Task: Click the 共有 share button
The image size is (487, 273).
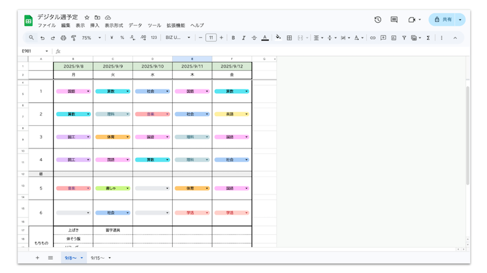Action: click(443, 20)
